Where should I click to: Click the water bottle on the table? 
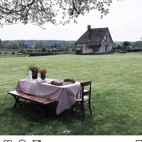(31, 75)
